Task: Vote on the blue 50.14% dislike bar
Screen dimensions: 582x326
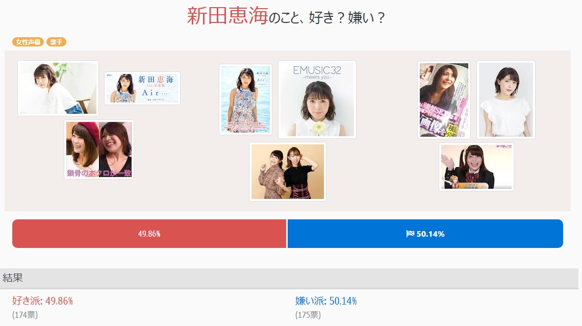Action: pos(425,234)
